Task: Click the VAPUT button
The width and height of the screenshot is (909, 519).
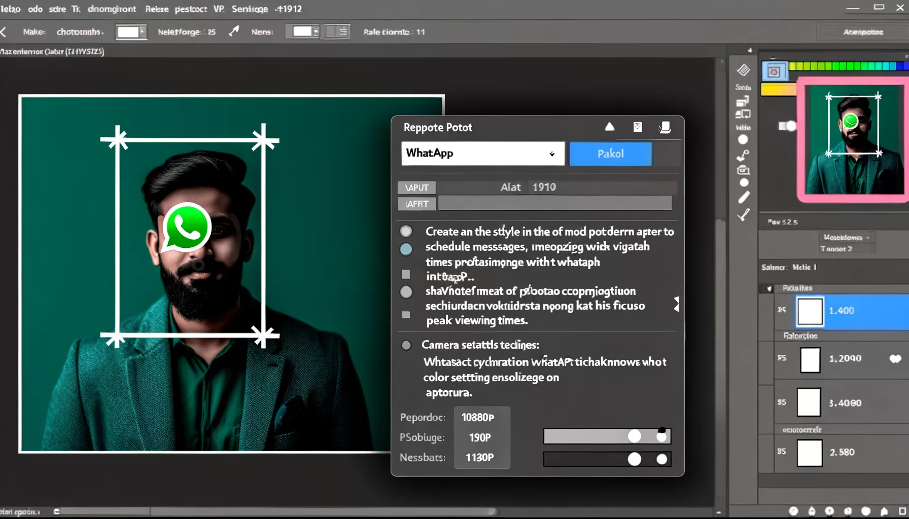Action: (x=417, y=188)
